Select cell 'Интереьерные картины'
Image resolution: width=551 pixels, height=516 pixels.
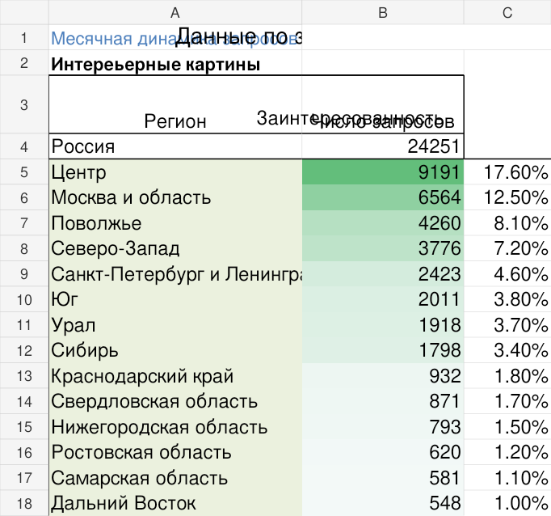coord(175,62)
